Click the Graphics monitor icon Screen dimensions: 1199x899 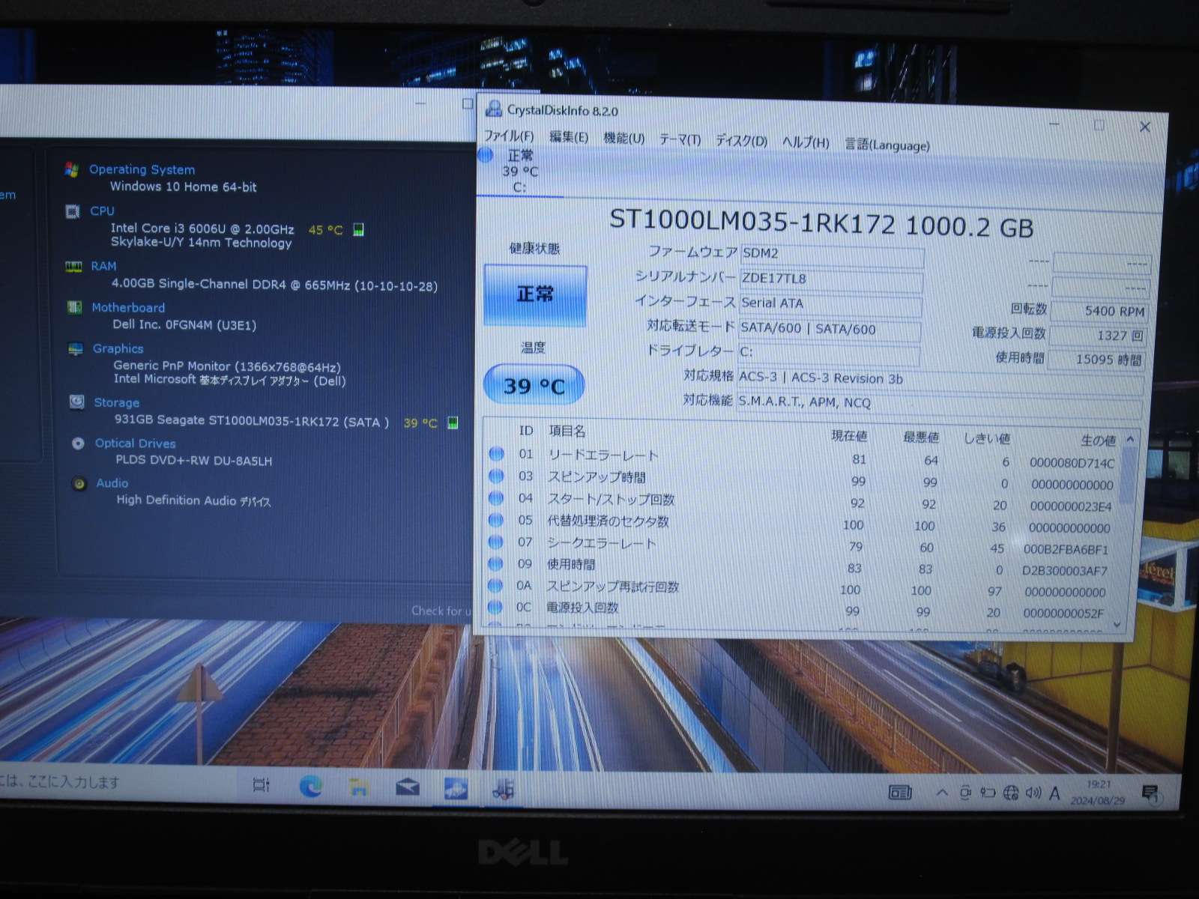pyautogui.click(x=75, y=348)
